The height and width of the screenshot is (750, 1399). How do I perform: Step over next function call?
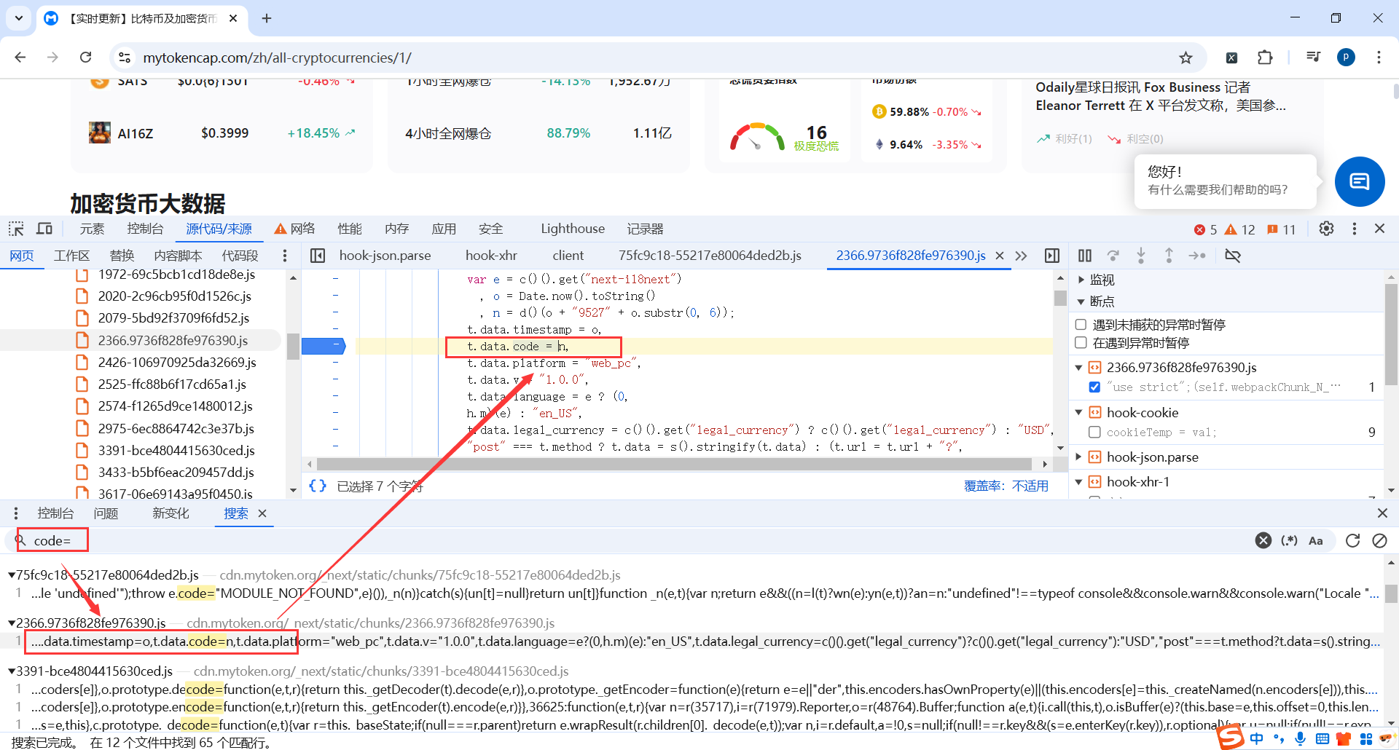coord(1113,256)
